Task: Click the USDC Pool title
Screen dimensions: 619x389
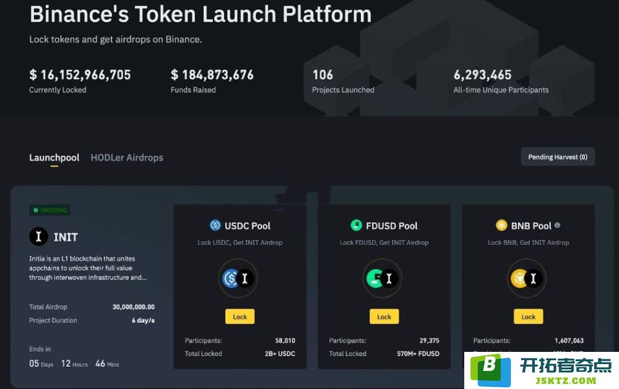Action: pos(248,226)
